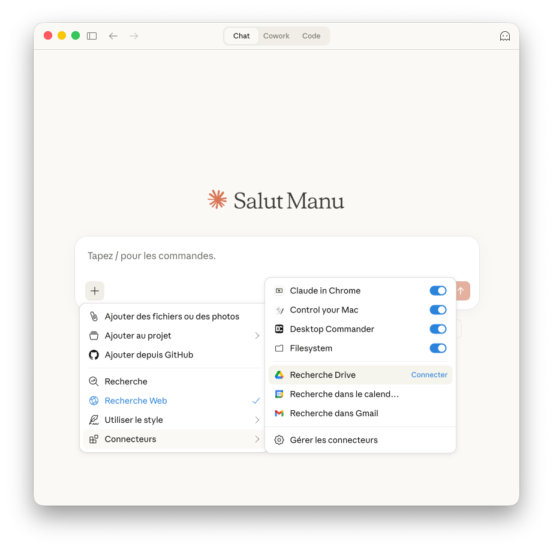This screenshot has width=553, height=550.
Task: Switch off the Desktop Commander toggle
Action: [438, 329]
